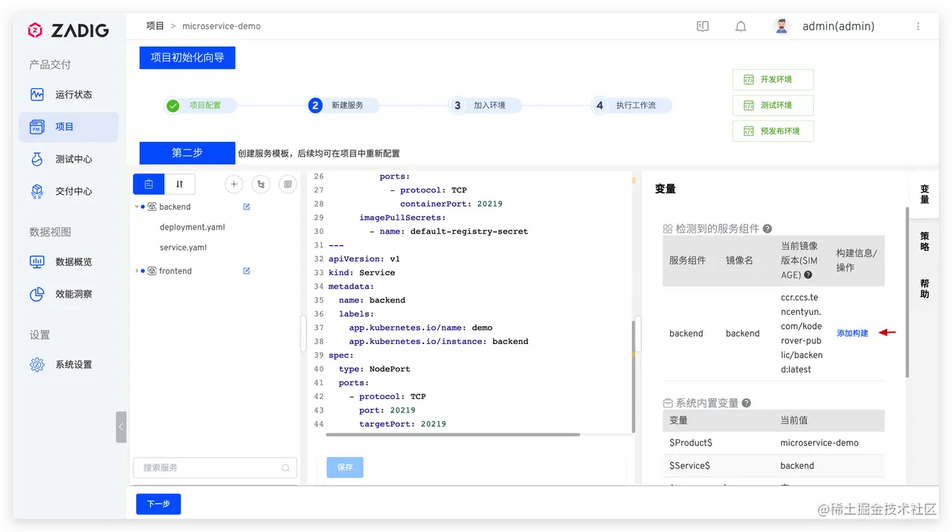Click the $Product$ variable cell

pyautogui.click(x=691, y=443)
